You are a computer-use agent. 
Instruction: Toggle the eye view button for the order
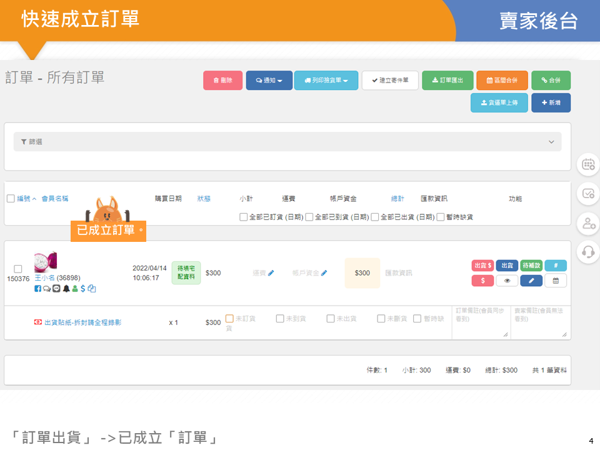(507, 281)
